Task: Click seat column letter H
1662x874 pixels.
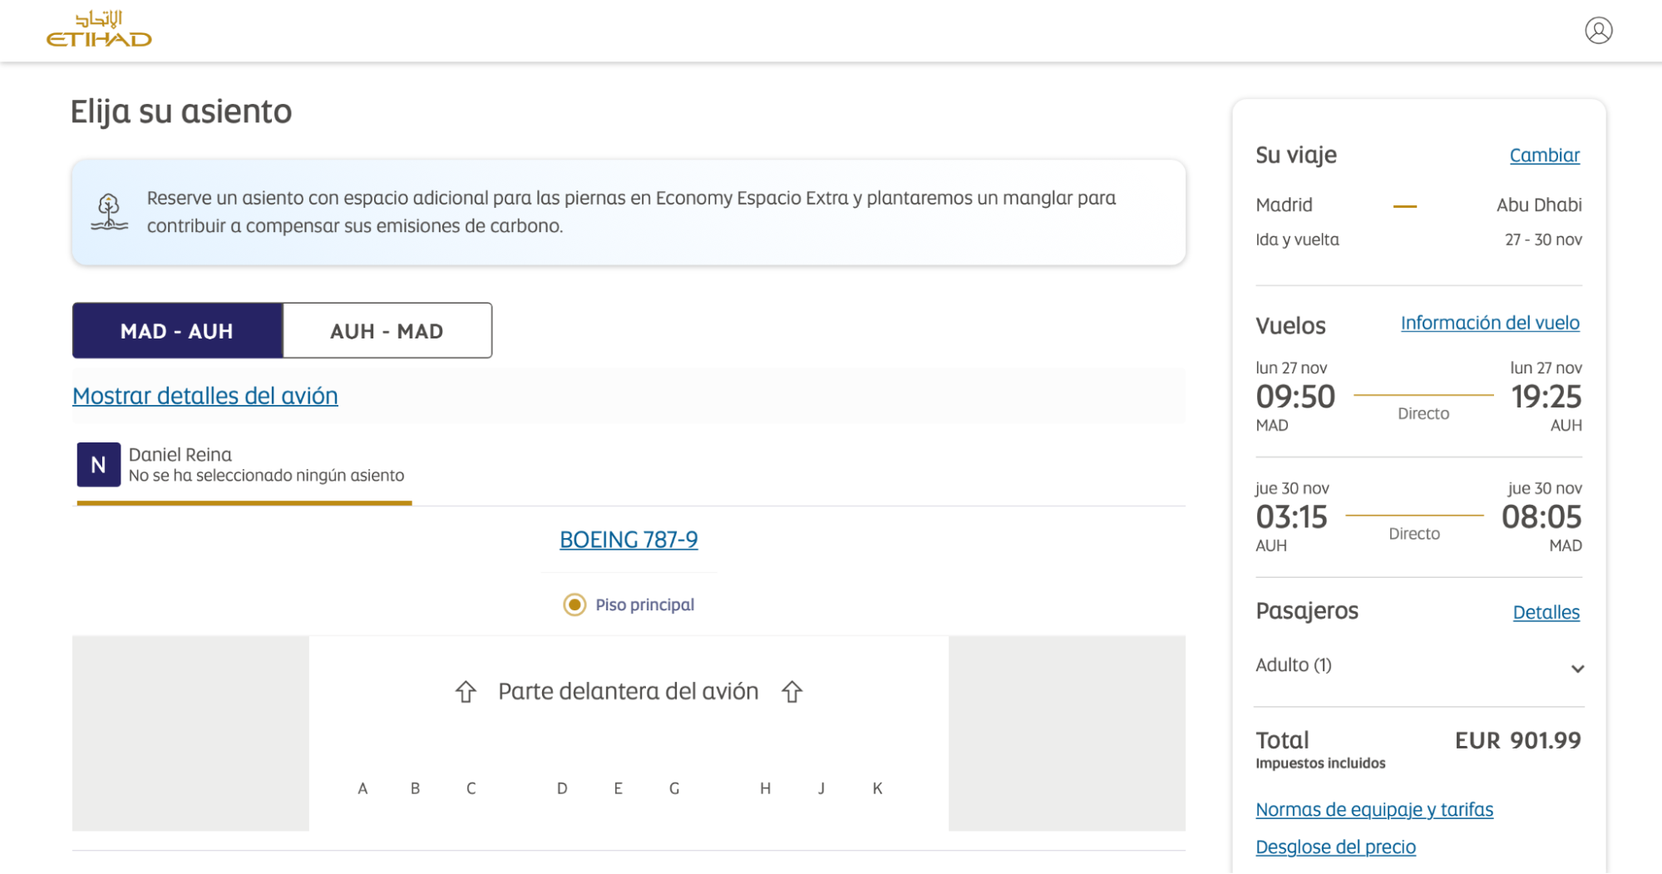Action: [x=765, y=788]
